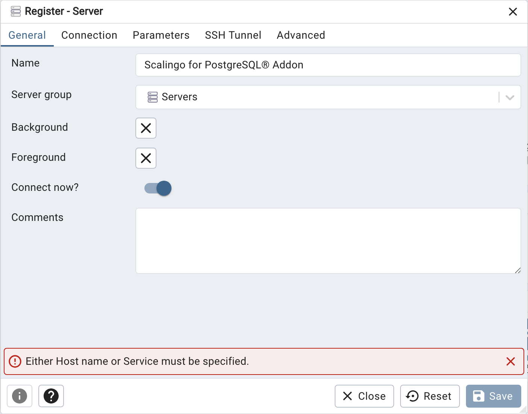Open the Parameters tab

pos(161,35)
